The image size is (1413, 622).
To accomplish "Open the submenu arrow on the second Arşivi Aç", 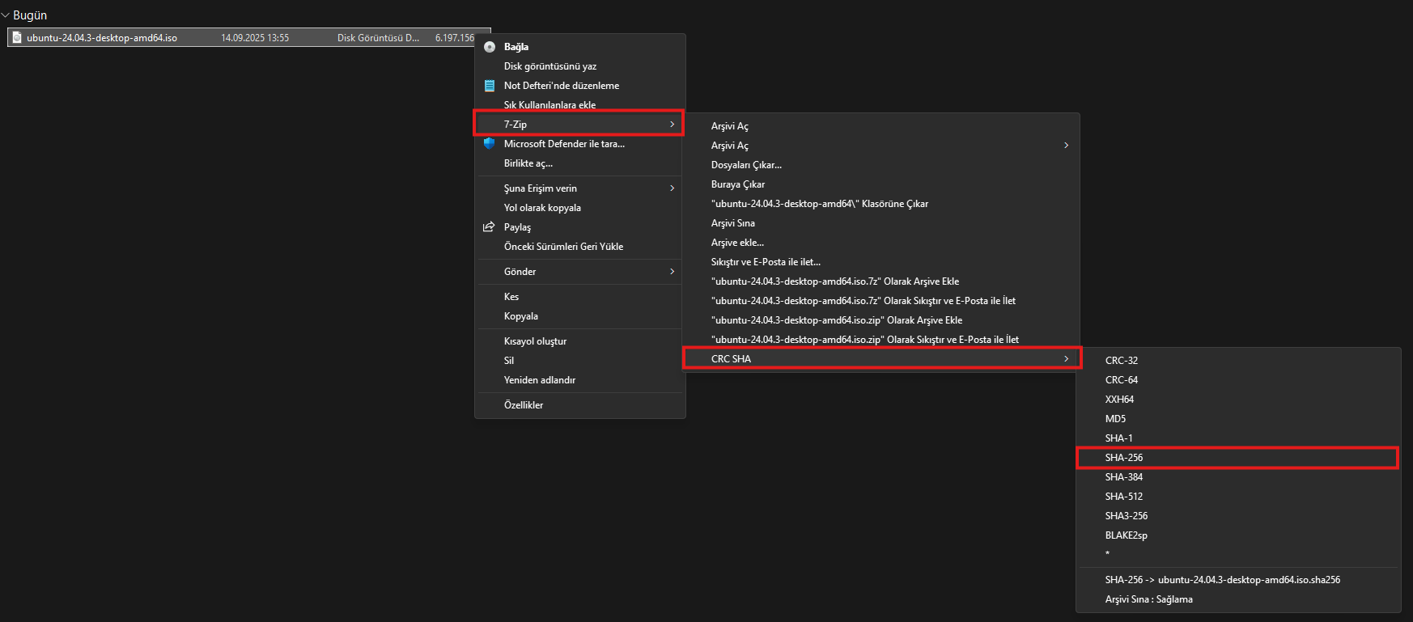I will [x=1066, y=146].
